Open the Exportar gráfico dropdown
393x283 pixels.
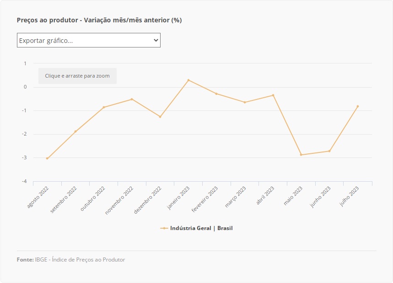click(x=88, y=40)
